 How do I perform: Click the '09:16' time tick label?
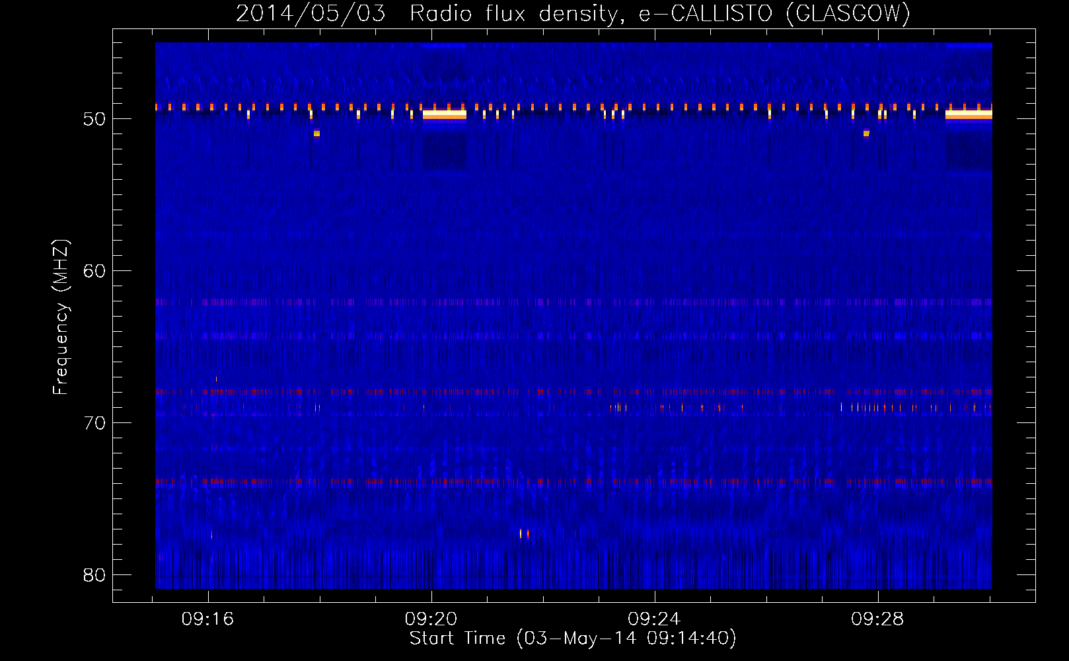208,619
